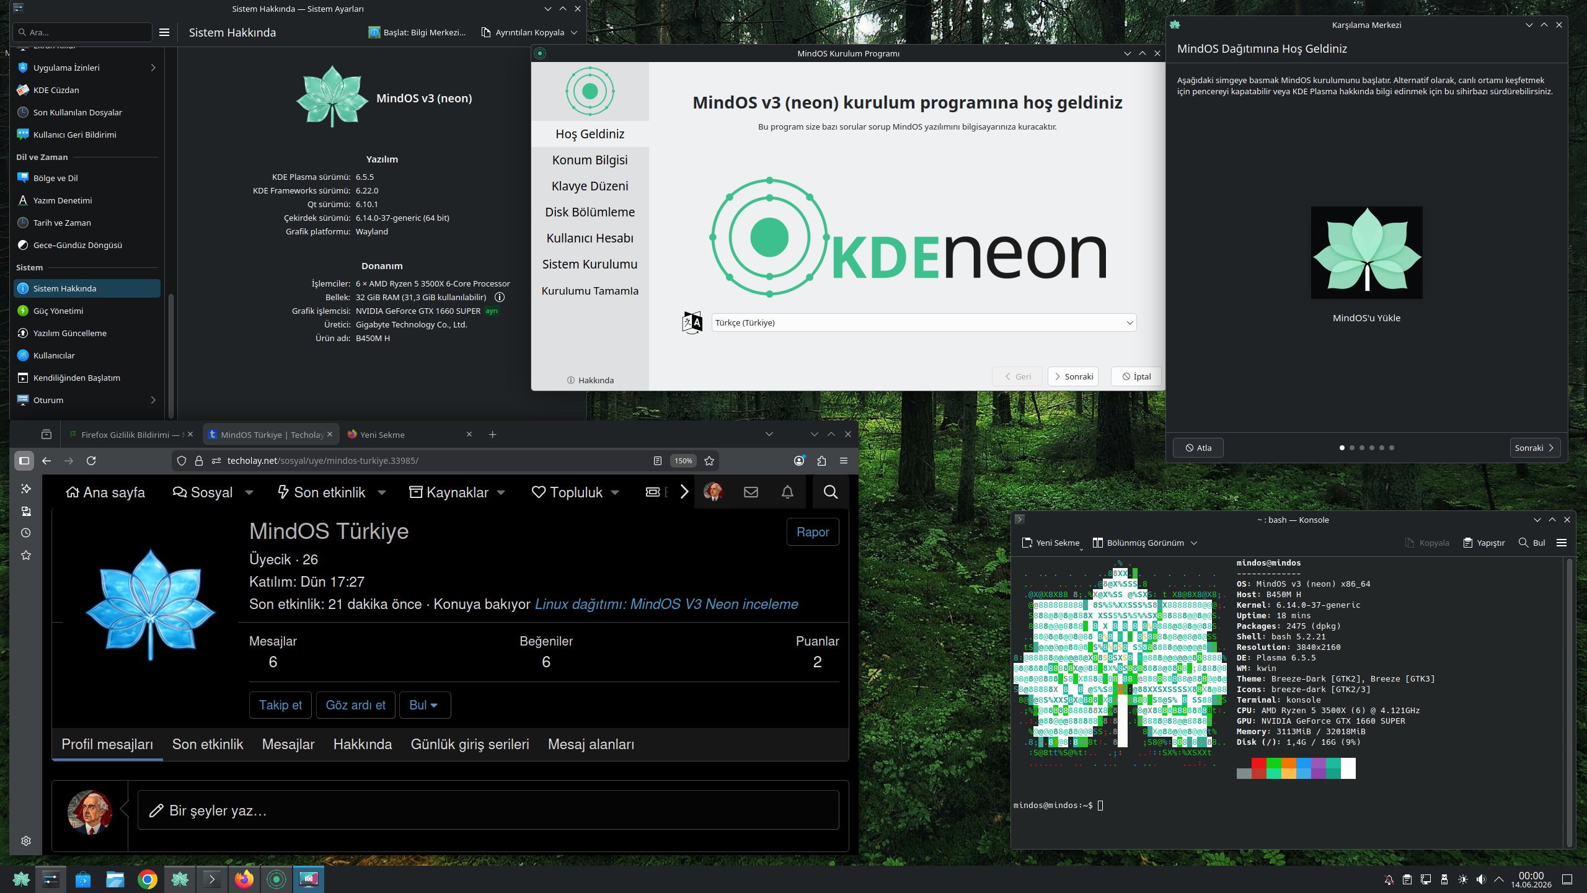1587x893 pixels.
Task: Click the MindOS'u Yükle leaf icon
Action: click(x=1366, y=252)
